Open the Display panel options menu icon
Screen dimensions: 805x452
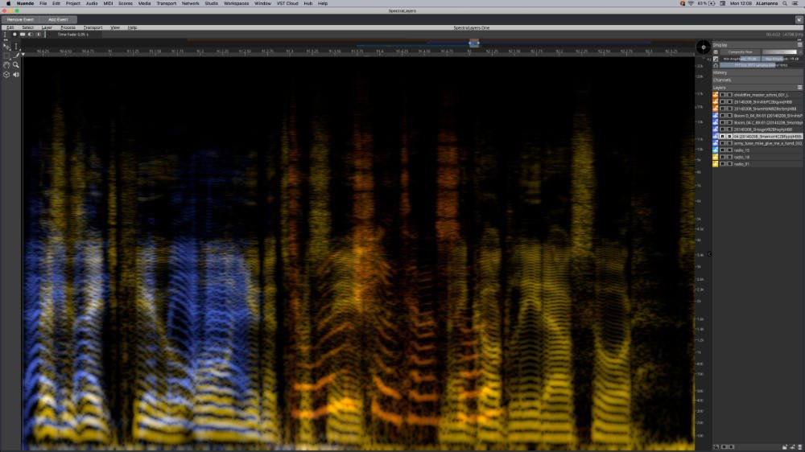point(800,44)
